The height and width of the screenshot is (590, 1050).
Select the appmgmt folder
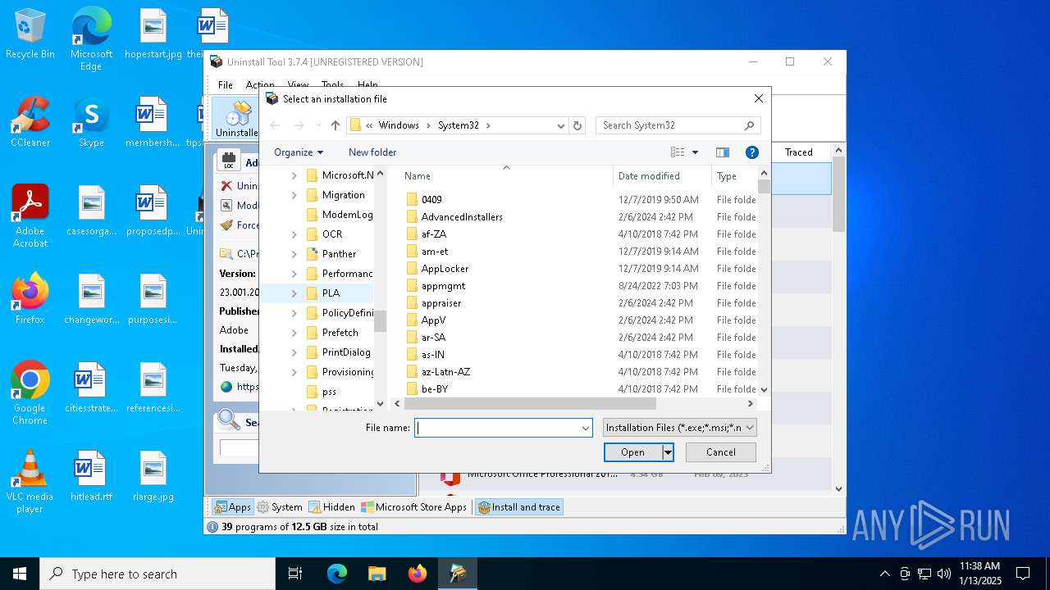click(x=443, y=286)
